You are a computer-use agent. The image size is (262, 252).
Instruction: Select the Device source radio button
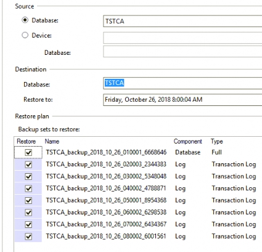tap(25, 35)
